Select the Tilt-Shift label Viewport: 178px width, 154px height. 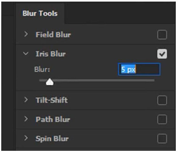pos(52,100)
